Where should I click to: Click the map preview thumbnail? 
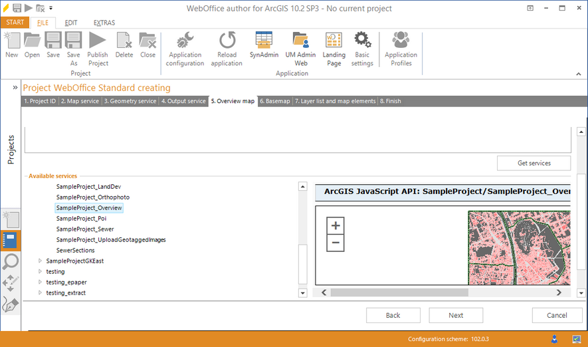pyautogui.click(x=520, y=247)
